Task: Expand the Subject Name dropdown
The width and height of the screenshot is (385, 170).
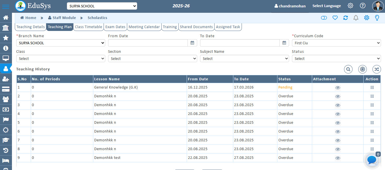Action: point(244,59)
